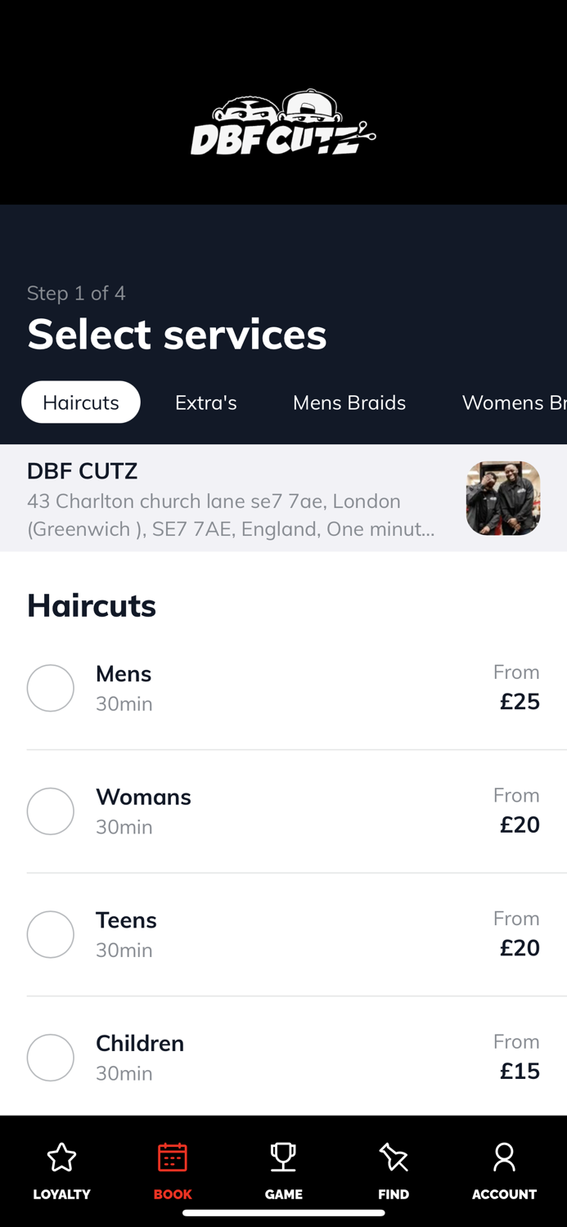Select the Children haircut circle

(x=50, y=1057)
